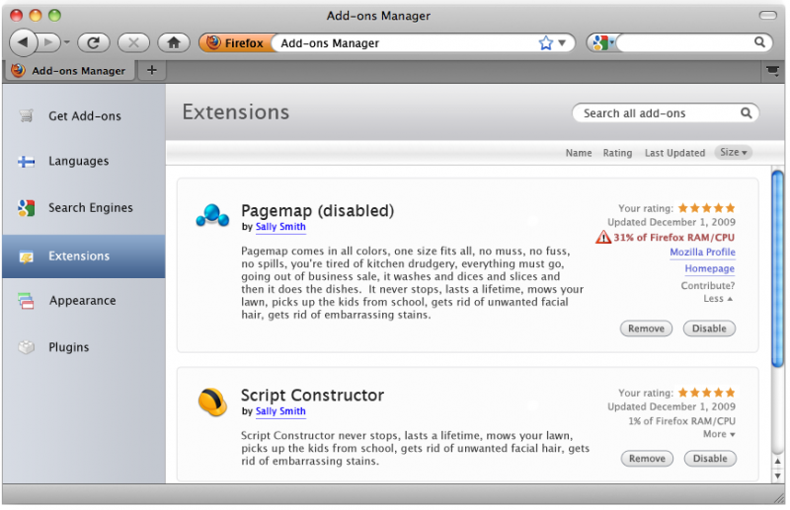The width and height of the screenshot is (790, 510).
Task: Click the Pagemap (disabled) title
Action: pos(317,210)
